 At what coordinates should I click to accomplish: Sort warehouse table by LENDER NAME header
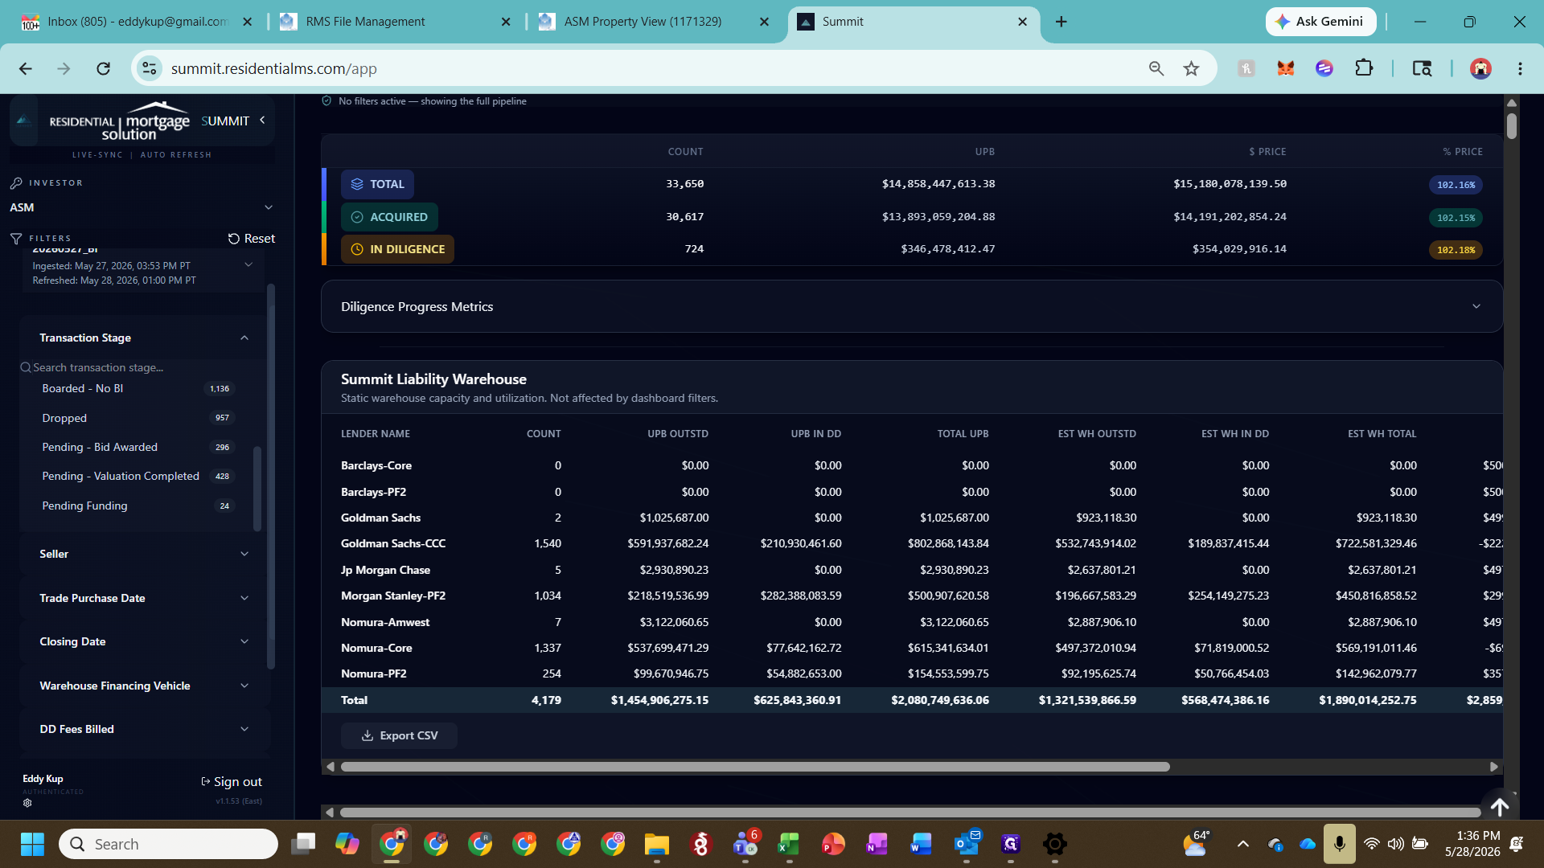pos(376,434)
